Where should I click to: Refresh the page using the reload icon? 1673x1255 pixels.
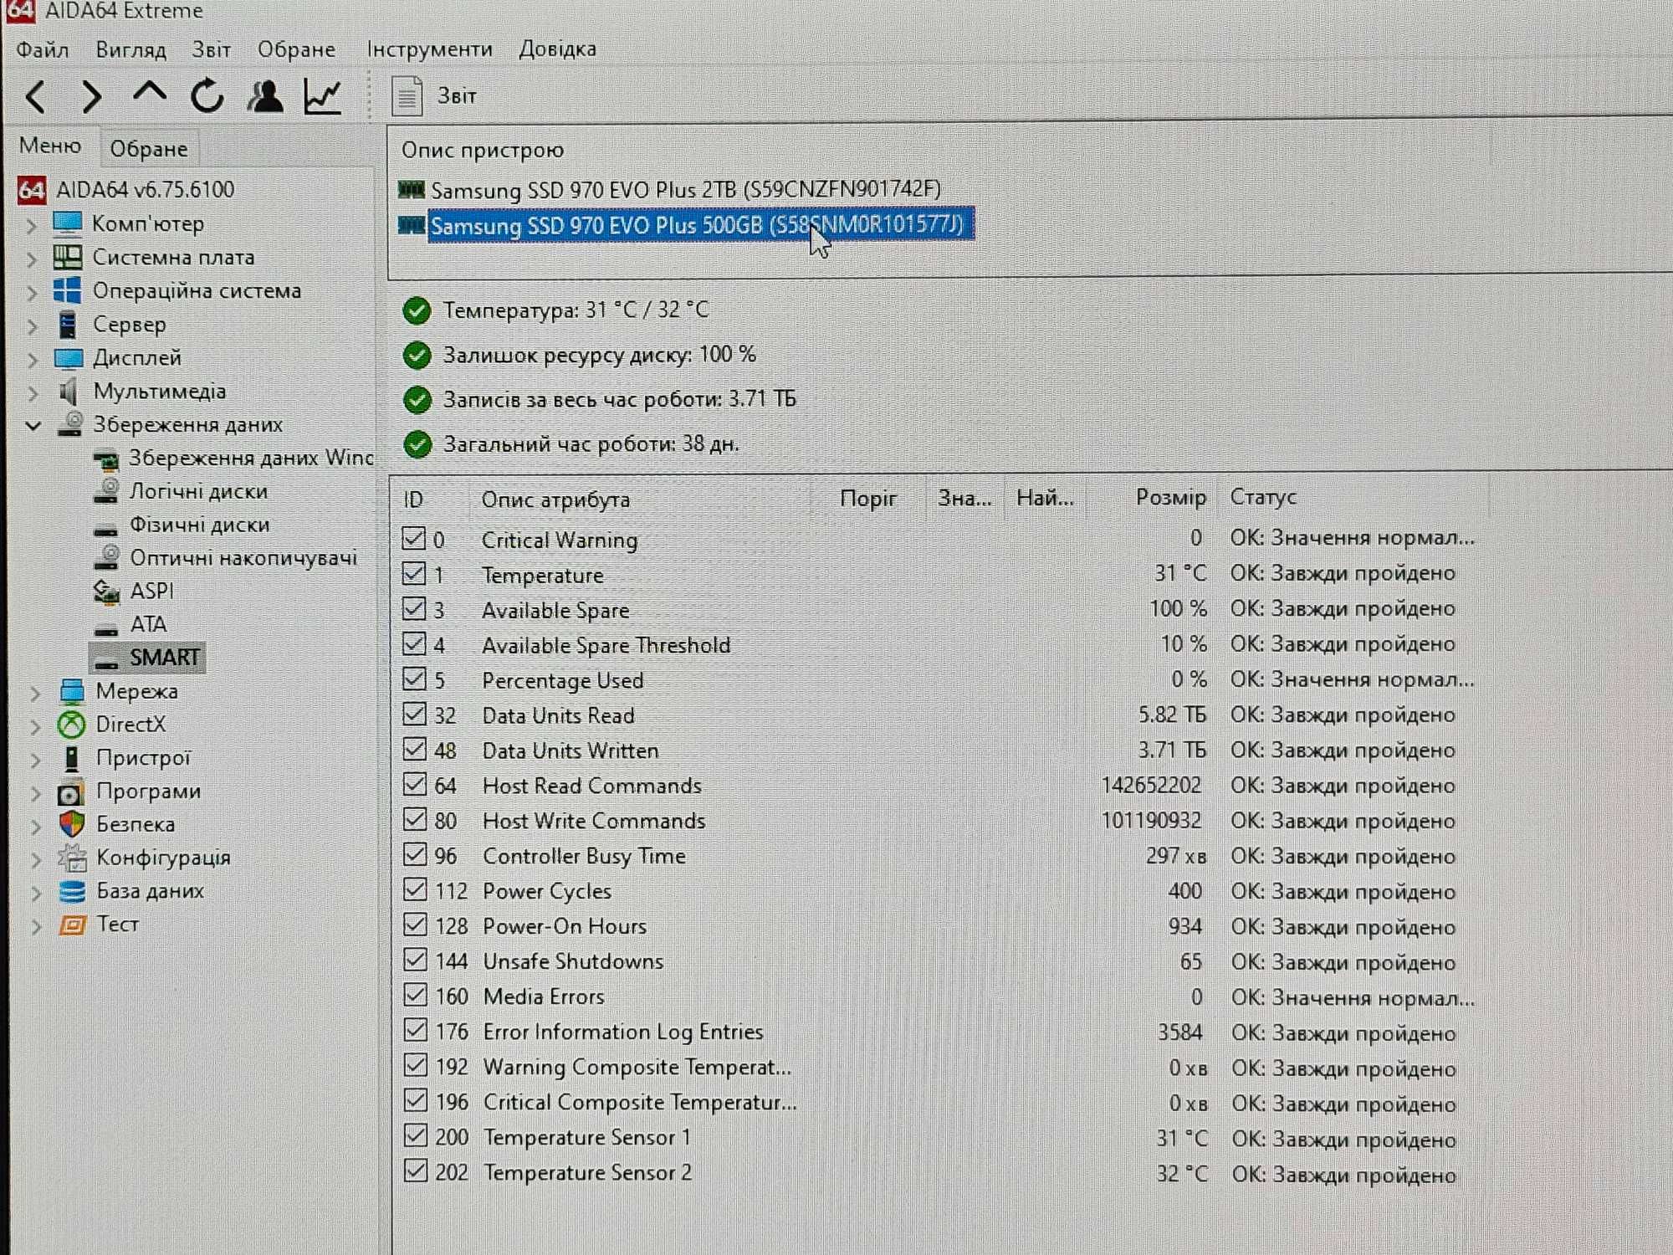click(x=207, y=95)
